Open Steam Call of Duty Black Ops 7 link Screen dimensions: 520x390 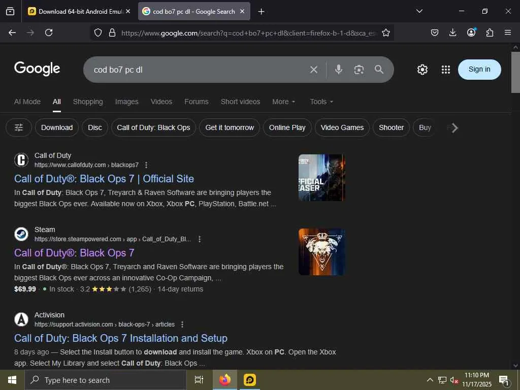pyautogui.click(x=74, y=253)
